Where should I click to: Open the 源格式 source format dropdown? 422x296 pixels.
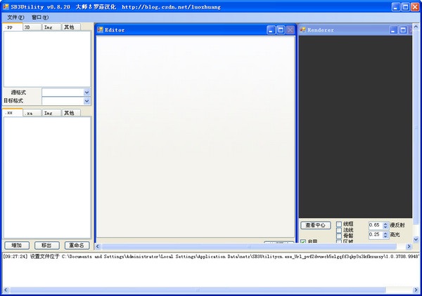[x=87, y=93]
